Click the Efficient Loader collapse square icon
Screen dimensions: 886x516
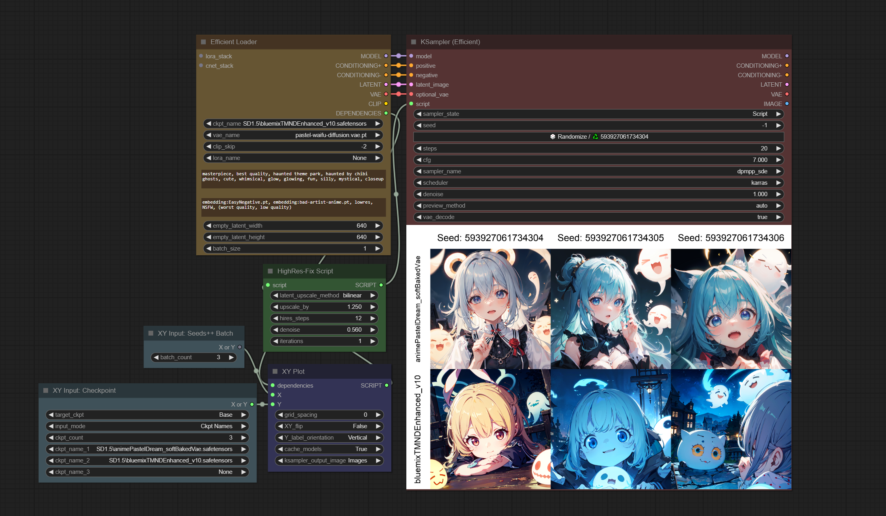click(x=203, y=42)
